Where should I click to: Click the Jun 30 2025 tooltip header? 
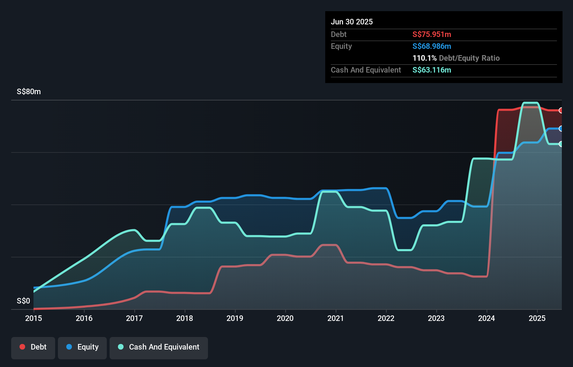(352, 22)
